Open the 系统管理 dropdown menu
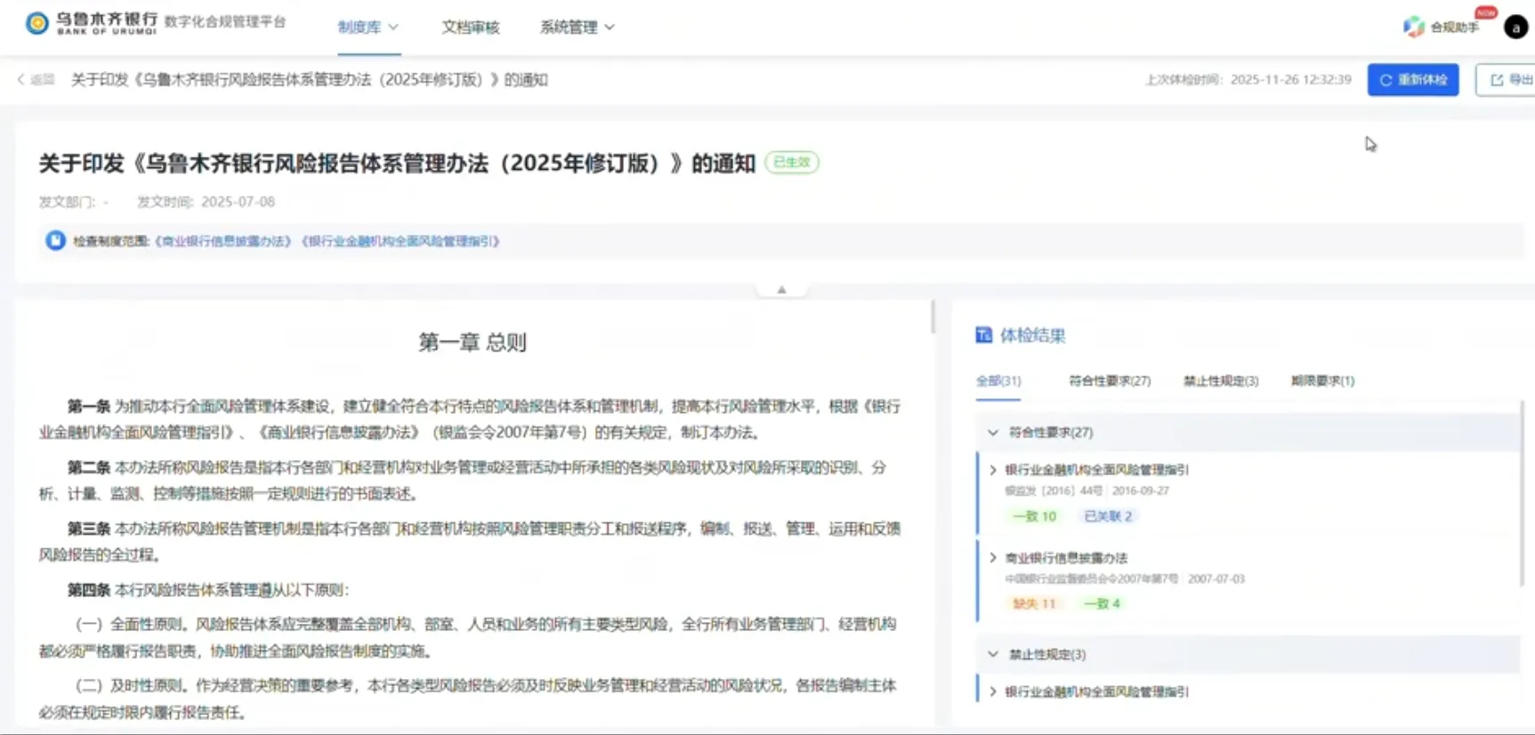1535x735 pixels. coord(577,28)
